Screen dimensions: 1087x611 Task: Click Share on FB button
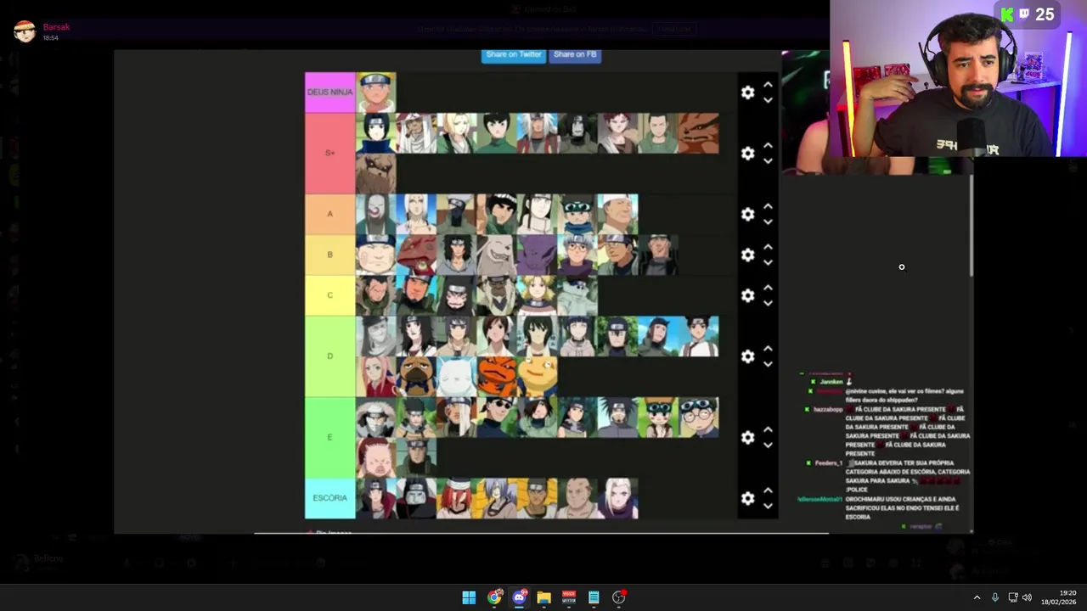(575, 54)
